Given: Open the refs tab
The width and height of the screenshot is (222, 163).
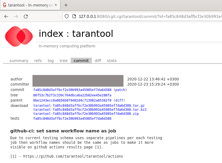Looking at the screenshot, I should point(38,61).
